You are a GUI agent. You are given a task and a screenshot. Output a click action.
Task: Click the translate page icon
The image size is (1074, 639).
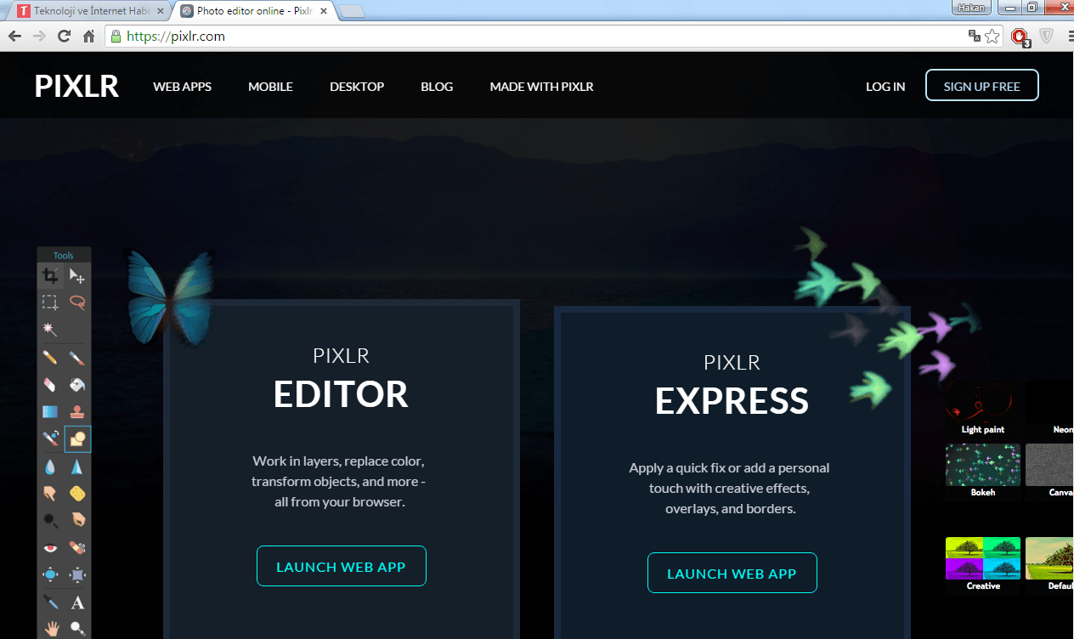975,36
